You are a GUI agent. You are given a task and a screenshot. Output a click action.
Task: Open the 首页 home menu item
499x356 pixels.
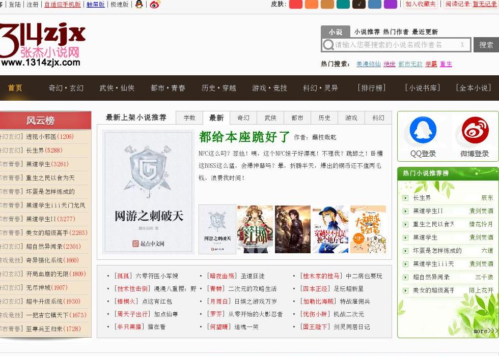(15, 88)
